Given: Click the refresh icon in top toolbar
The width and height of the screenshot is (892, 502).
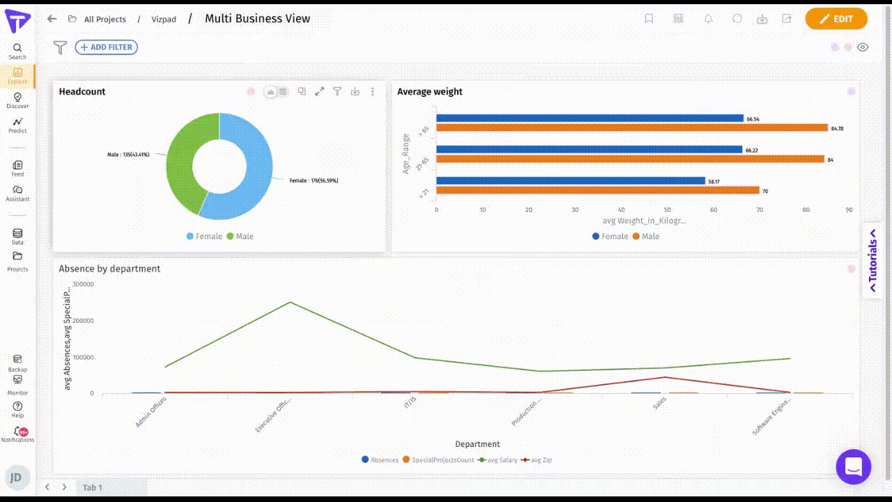Looking at the screenshot, I should (737, 19).
